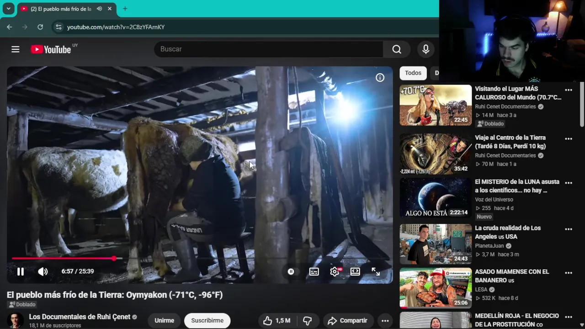Open the Los Angeles vs USA thumbnail
The width and height of the screenshot is (585, 329).
coord(436,244)
